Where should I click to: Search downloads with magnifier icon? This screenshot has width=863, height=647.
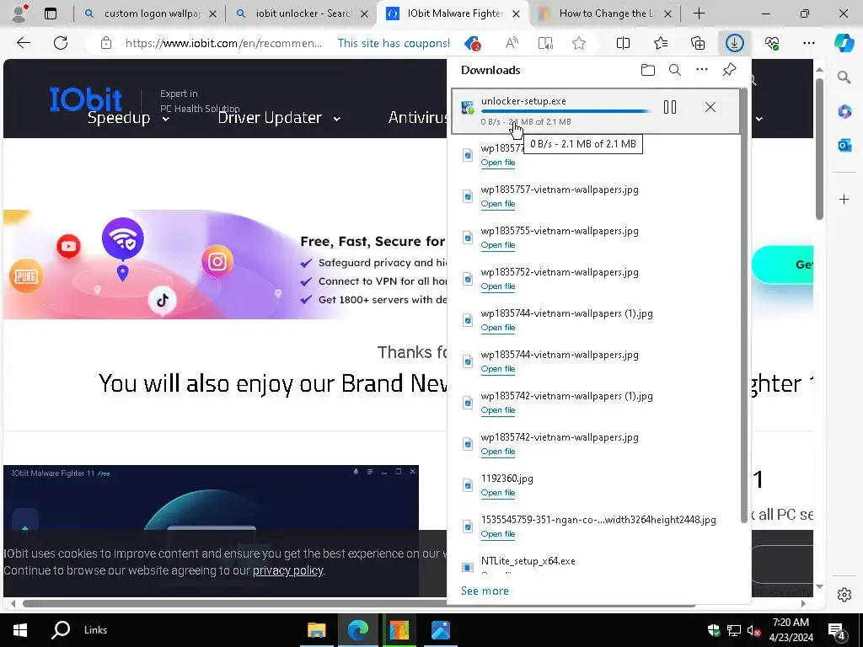(675, 70)
